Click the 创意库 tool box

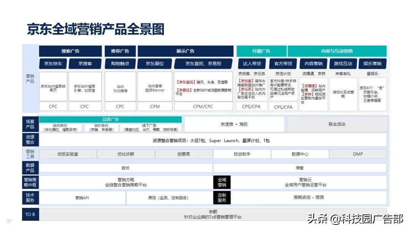(x=184, y=154)
